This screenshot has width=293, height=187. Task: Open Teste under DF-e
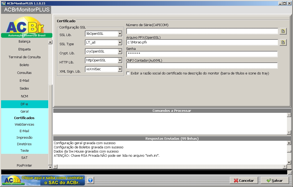pyautogui.click(x=24, y=150)
